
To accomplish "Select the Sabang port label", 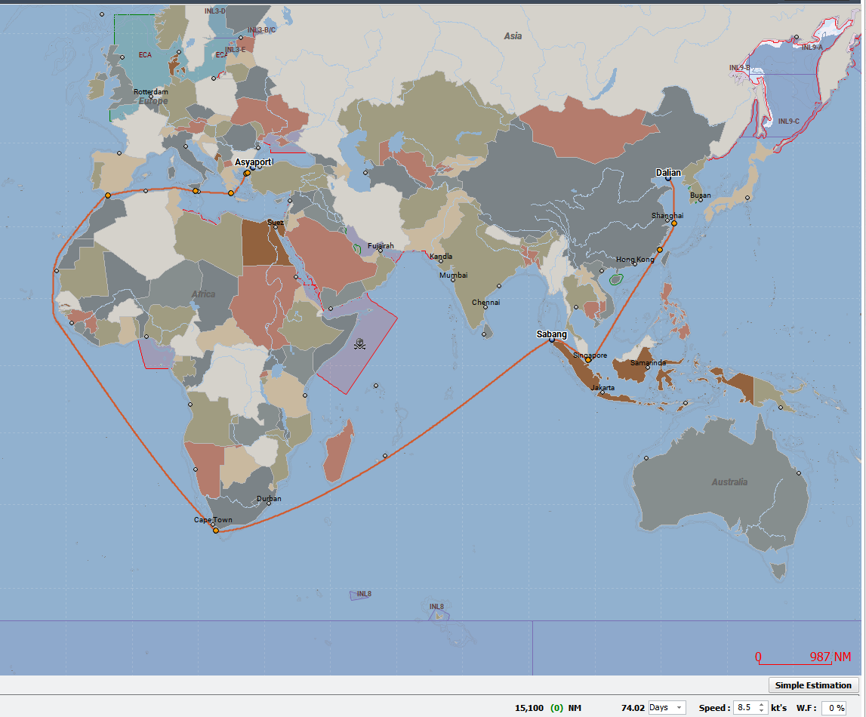I will (551, 334).
